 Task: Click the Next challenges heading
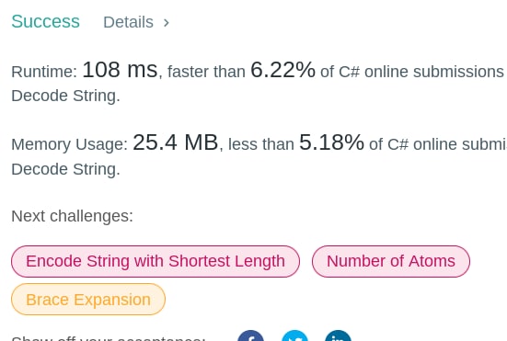click(72, 216)
